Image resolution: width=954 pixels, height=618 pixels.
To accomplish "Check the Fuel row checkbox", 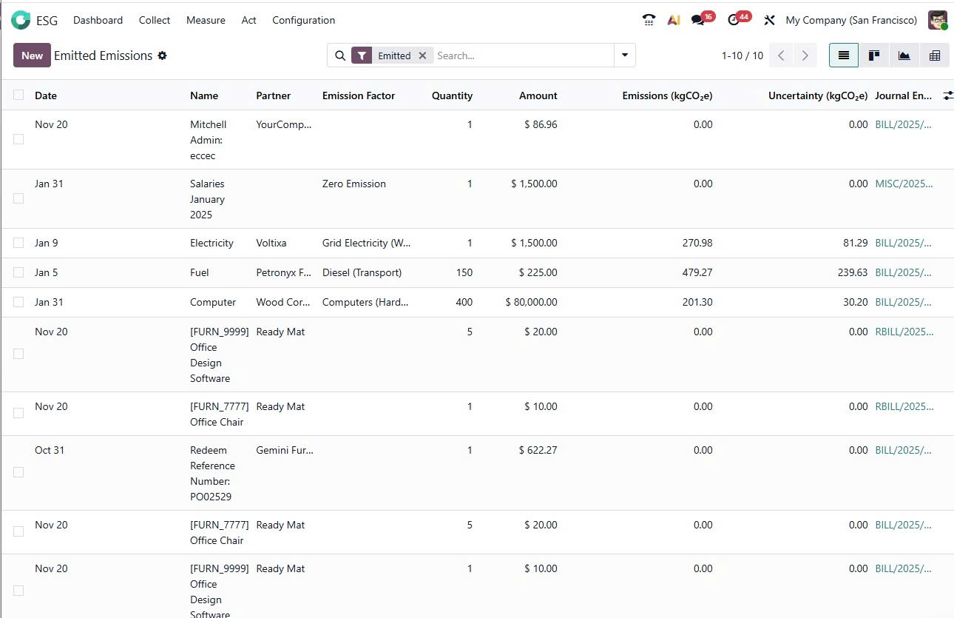I will [x=18, y=272].
